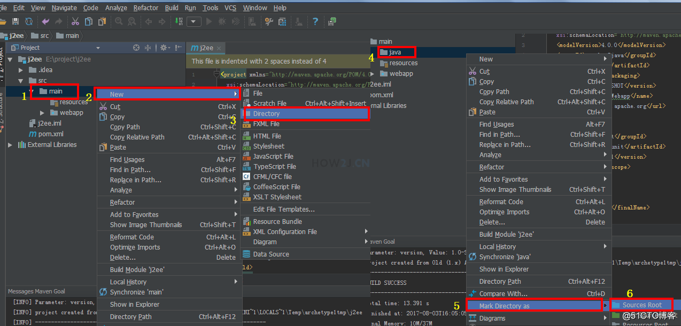Click the Run play icon

click(209, 21)
